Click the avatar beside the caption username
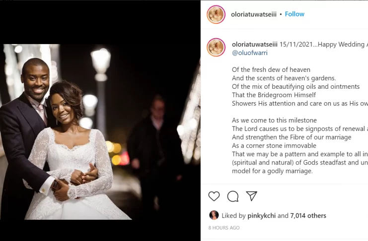This screenshot has height=241, width=368. tap(216, 47)
